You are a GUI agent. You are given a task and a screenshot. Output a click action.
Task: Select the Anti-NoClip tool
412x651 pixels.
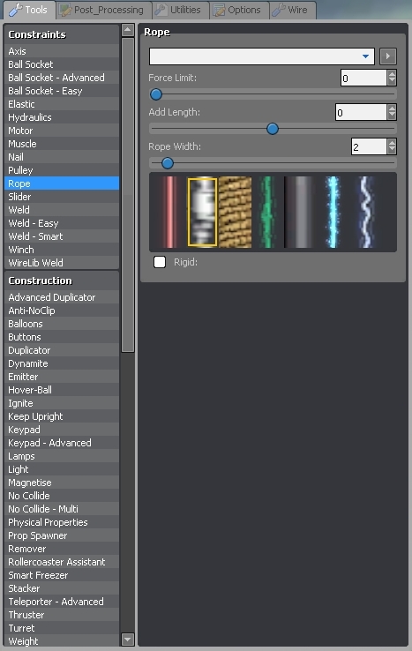pos(62,311)
